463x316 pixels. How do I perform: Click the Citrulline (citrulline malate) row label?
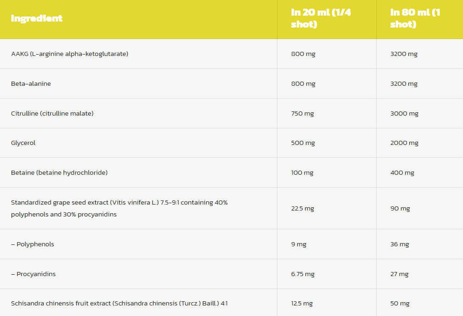pyautogui.click(x=52, y=113)
